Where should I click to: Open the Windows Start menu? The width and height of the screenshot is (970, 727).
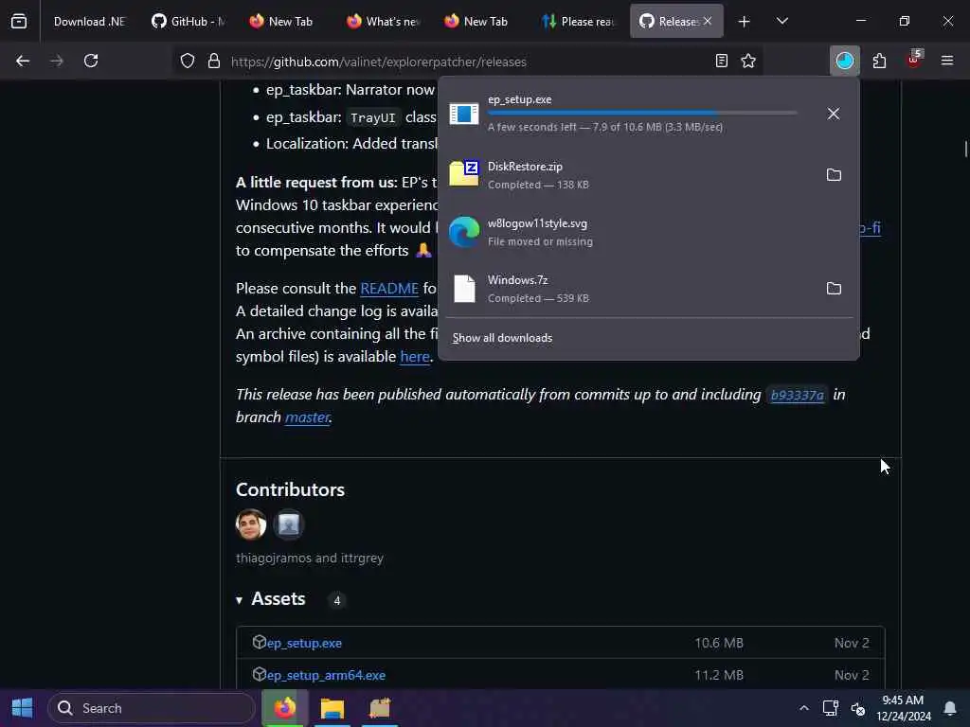pyautogui.click(x=23, y=708)
